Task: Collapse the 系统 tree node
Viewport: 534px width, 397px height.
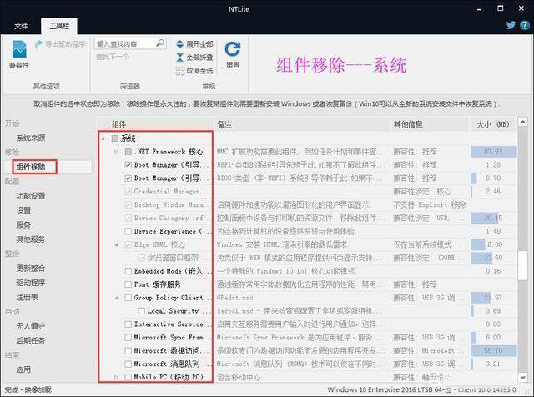Action: [x=103, y=138]
